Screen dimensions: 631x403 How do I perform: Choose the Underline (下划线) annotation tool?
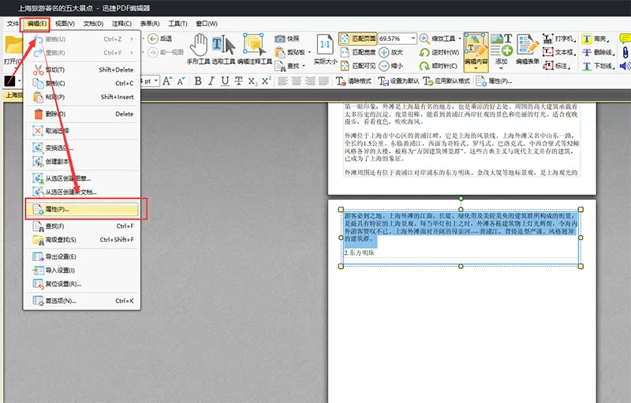pos(598,65)
